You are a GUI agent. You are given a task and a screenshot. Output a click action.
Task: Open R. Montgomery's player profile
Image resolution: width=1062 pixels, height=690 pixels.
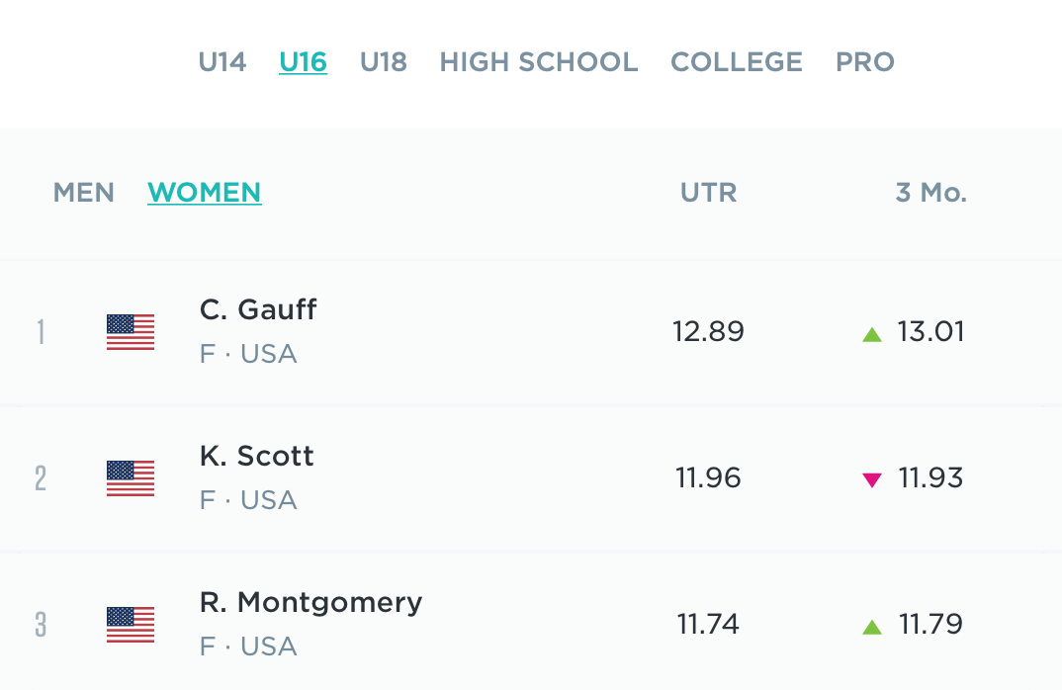click(x=310, y=602)
